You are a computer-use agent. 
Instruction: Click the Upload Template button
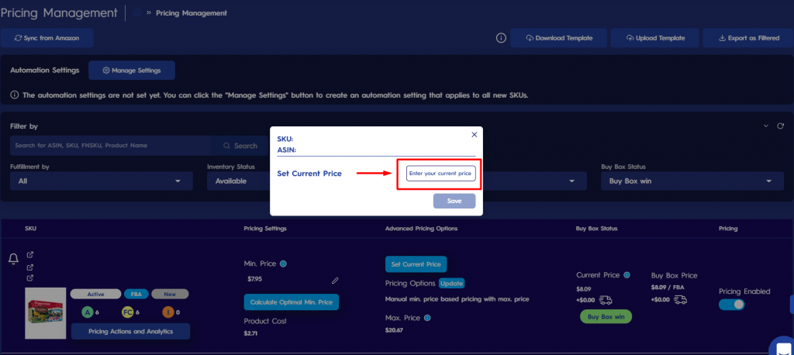click(x=654, y=38)
